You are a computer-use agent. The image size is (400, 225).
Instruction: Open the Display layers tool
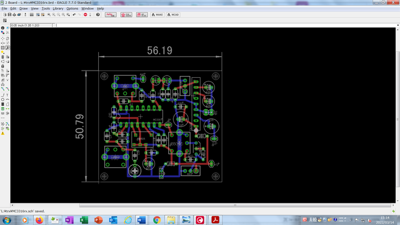3,32
